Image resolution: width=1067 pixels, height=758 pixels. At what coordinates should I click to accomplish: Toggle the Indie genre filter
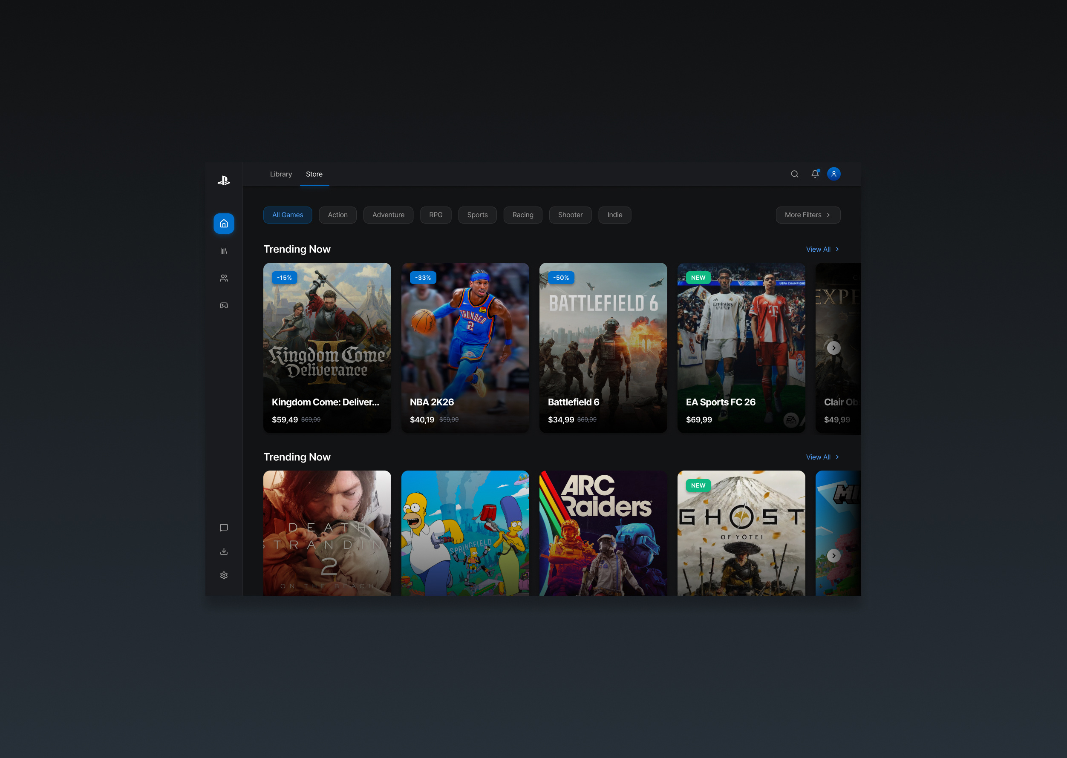[614, 215]
